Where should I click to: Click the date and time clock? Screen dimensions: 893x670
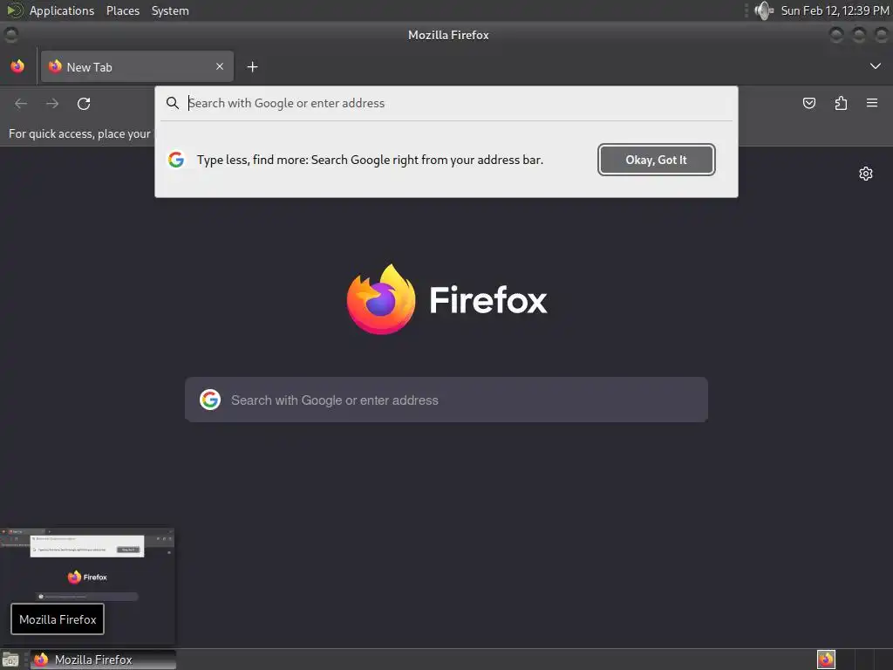coord(835,10)
